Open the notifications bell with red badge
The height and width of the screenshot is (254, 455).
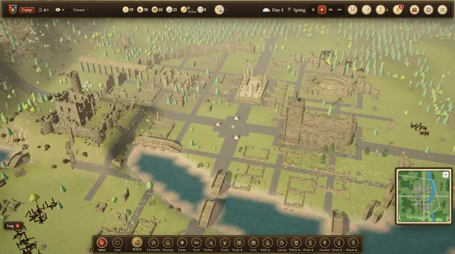[397, 10]
